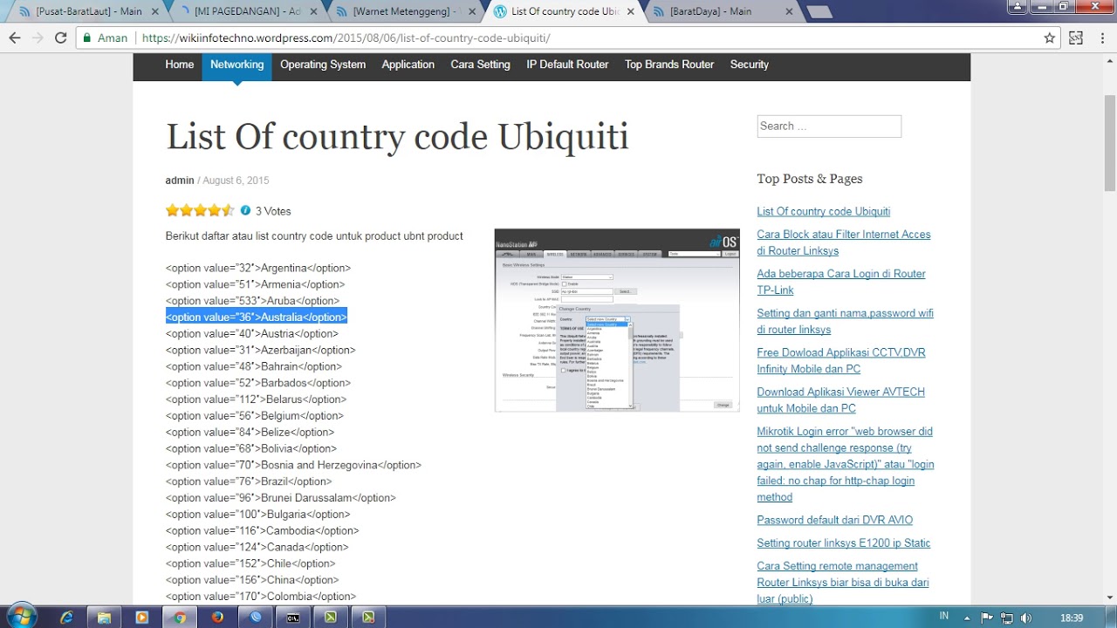Open the Cara Setting menu item

tap(480, 65)
